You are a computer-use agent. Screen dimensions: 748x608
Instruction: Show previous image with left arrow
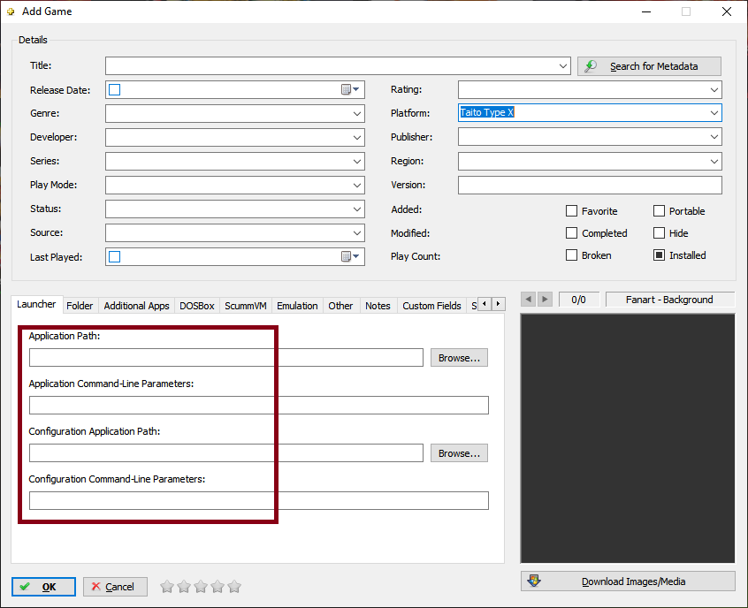pyautogui.click(x=528, y=300)
